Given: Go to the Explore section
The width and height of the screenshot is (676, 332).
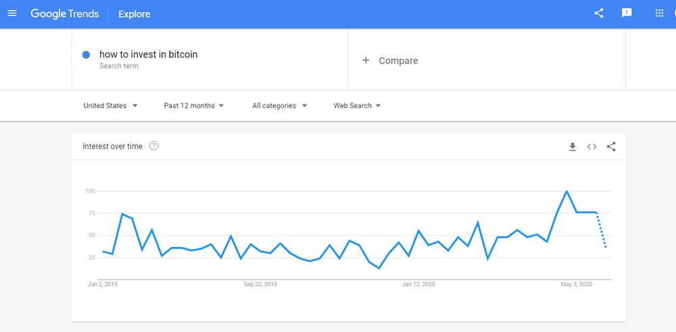Looking at the screenshot, I should [x=135, y=14].
